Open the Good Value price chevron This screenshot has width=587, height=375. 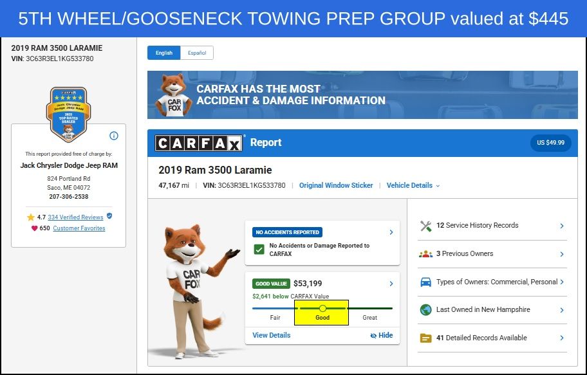coord(391,284)
